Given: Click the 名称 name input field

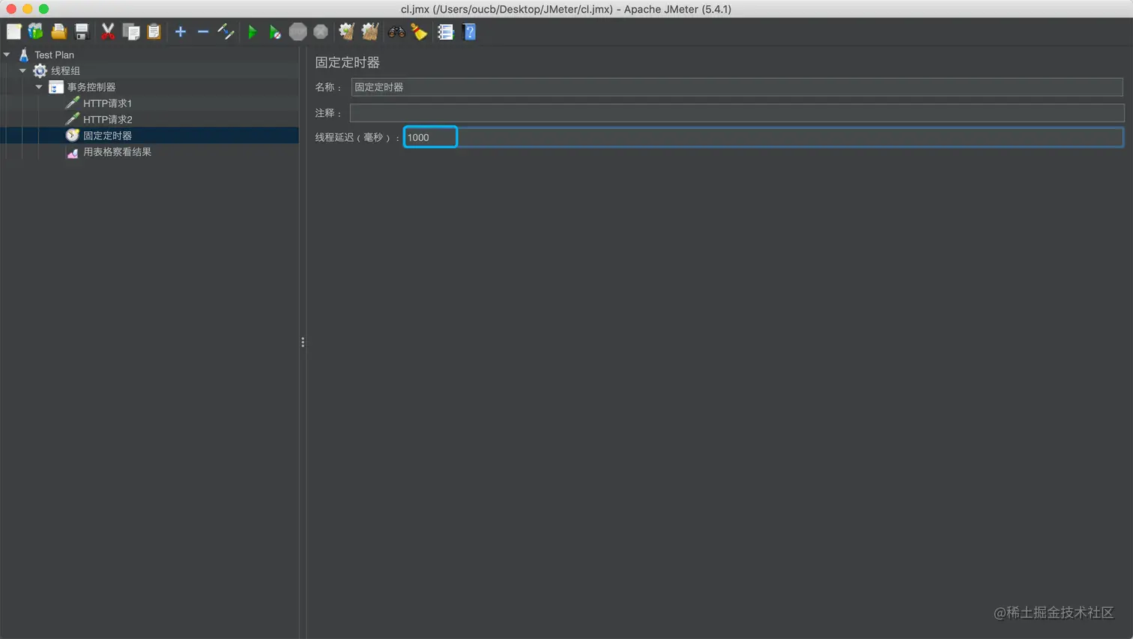Looking at the screenshot, I should click(x=737, y=87).
